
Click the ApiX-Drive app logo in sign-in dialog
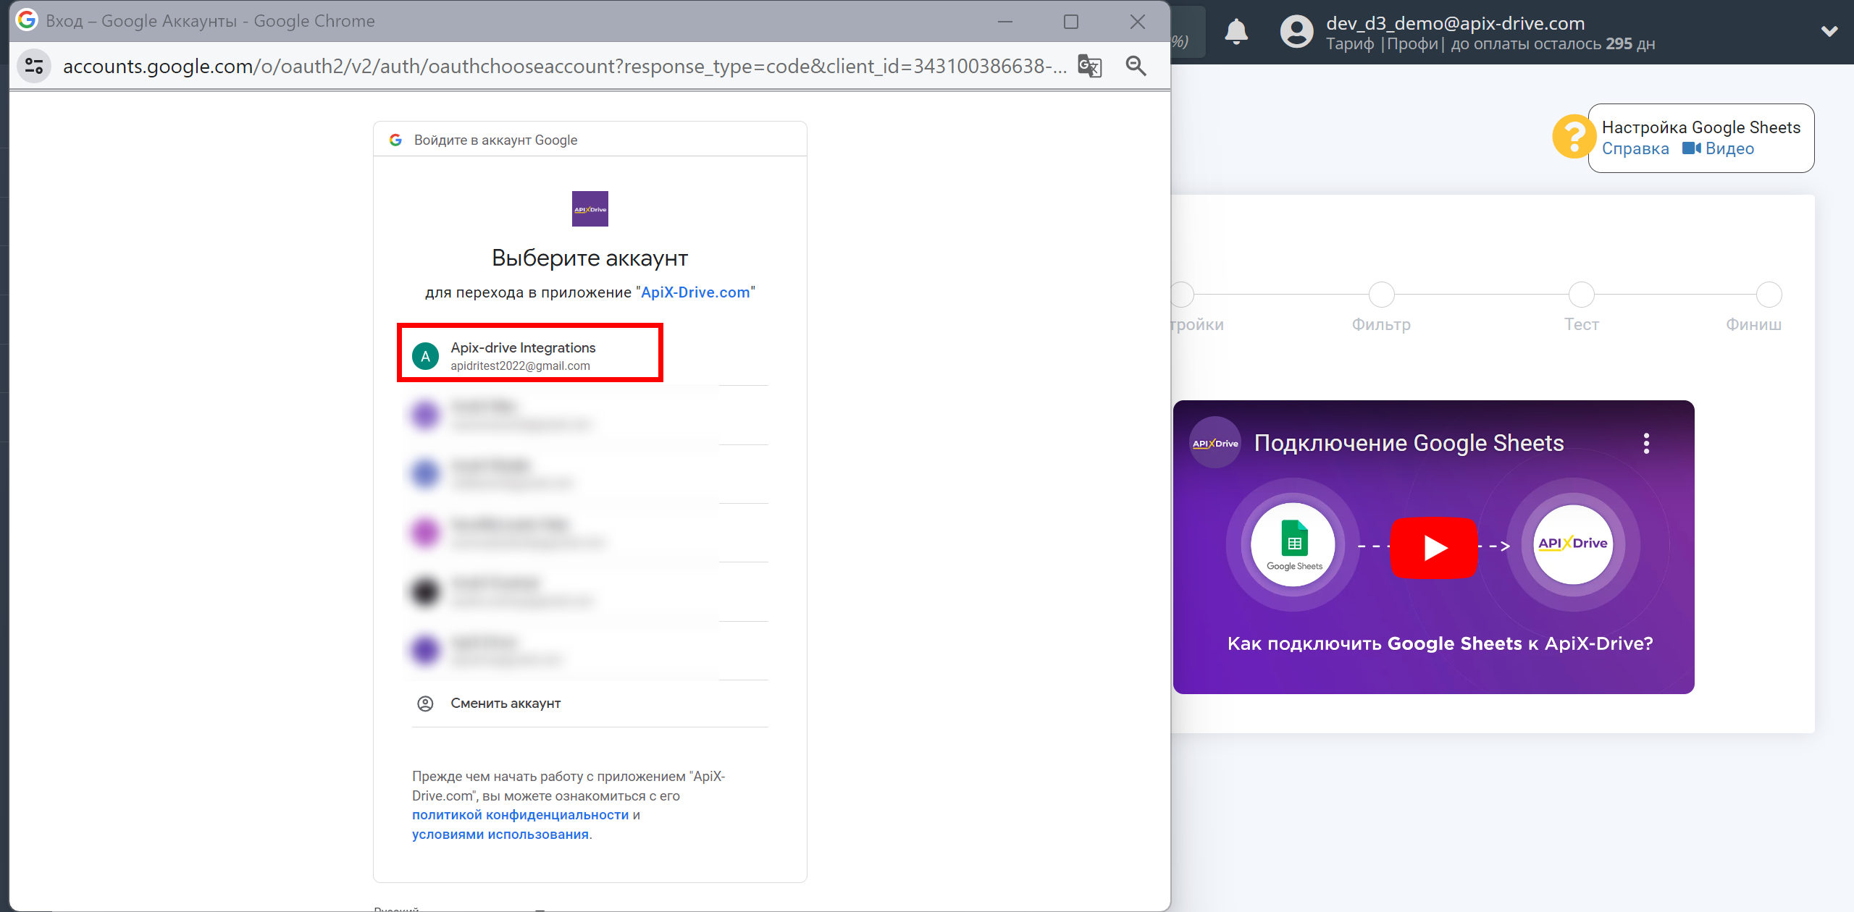click(x=590, y=209)
